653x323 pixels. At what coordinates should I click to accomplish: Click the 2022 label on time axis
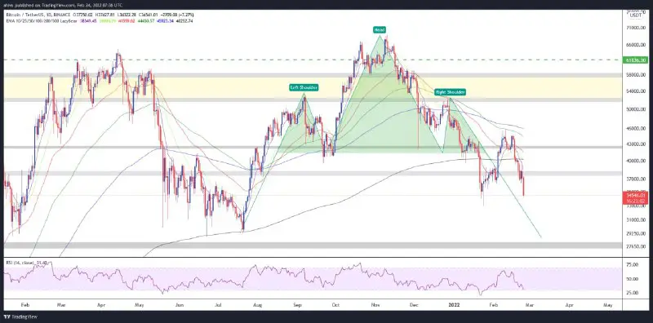(x=453, y=305)
